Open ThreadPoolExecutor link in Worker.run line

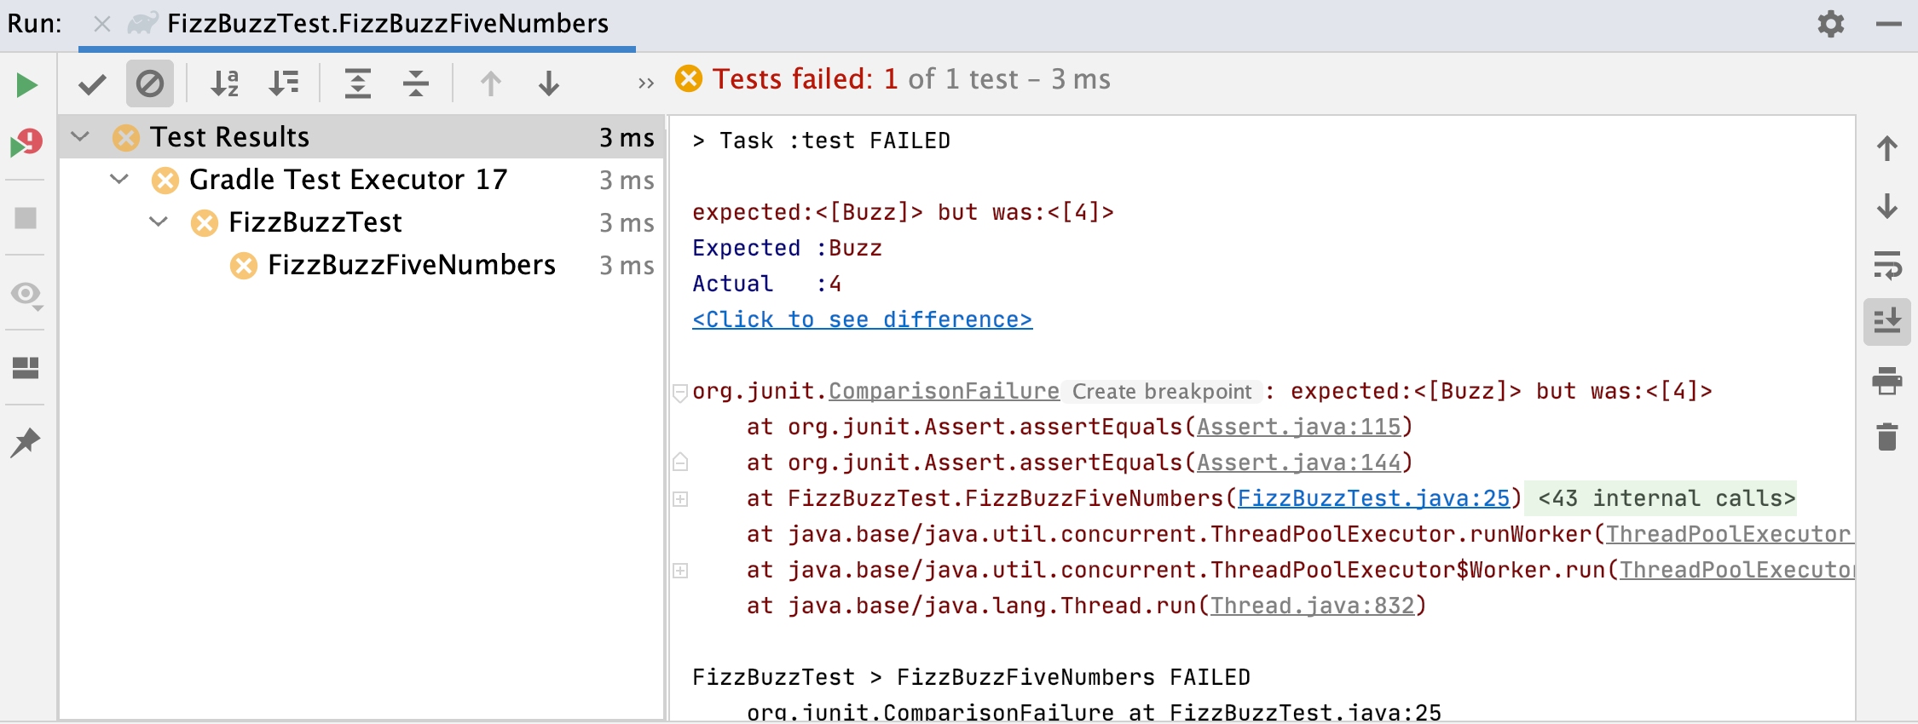(1736, 570)
